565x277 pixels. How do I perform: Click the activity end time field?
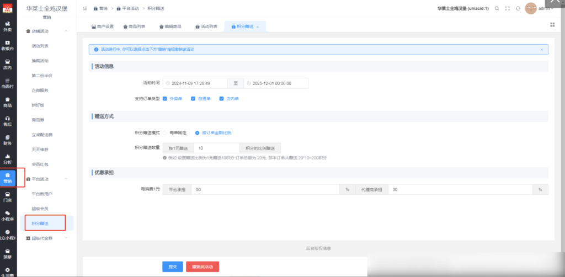coord(276,83)
